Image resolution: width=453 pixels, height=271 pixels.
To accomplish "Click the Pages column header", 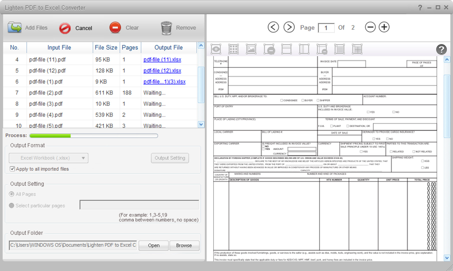I will pos(130,47).
